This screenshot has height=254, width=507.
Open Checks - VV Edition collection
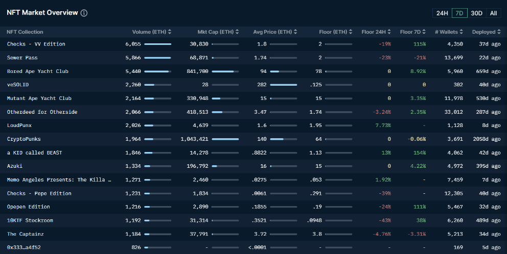point(36,44)
